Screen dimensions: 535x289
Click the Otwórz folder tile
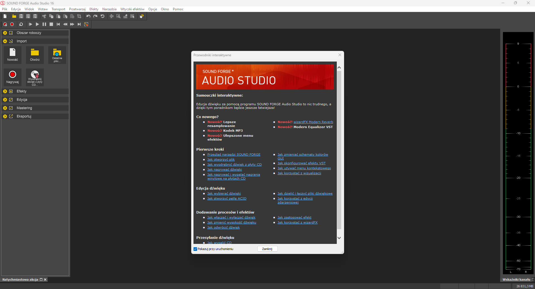click(35, 55)
